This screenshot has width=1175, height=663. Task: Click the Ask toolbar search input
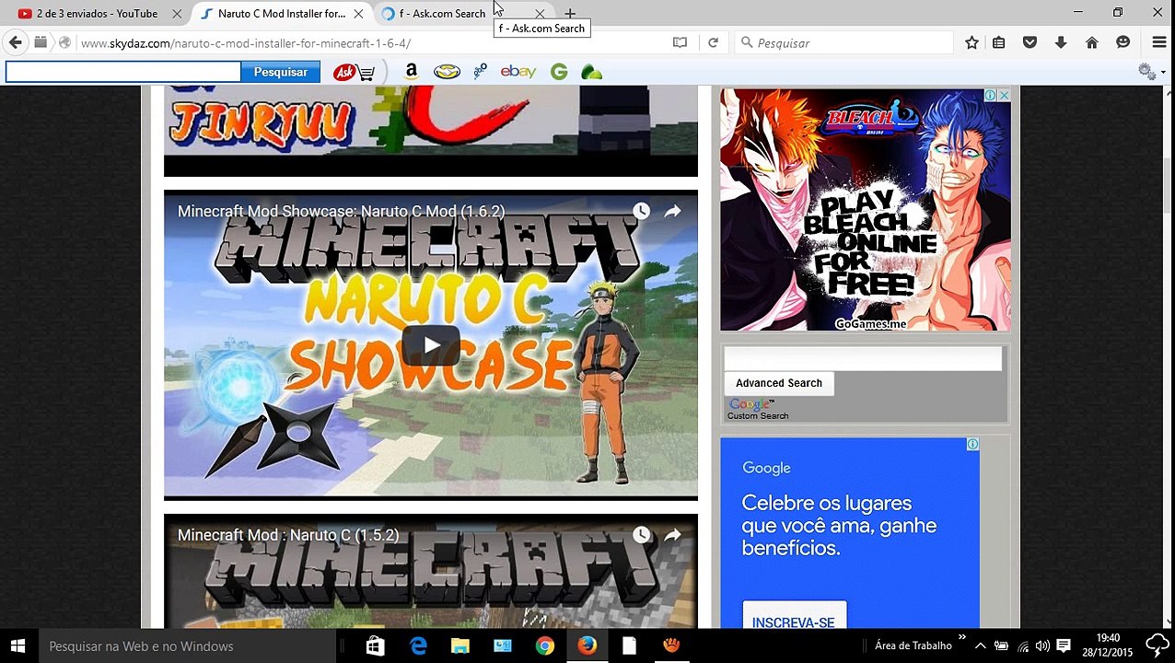[x=123, y=72]
